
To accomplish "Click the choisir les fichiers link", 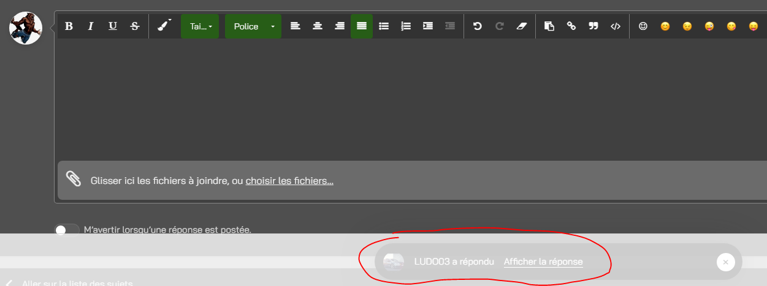I will coord(289,181).
